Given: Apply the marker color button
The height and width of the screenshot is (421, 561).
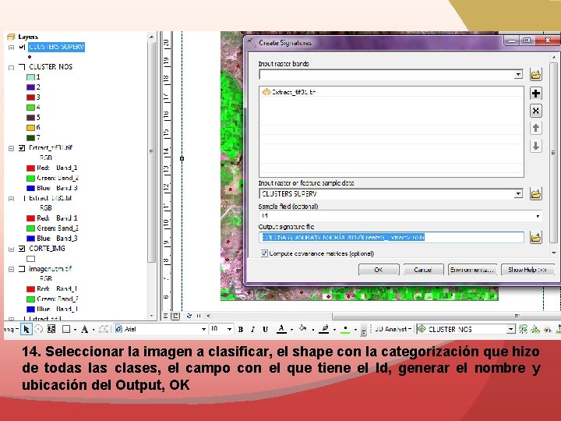Looking at the screenshot, I should pos(345,329).
